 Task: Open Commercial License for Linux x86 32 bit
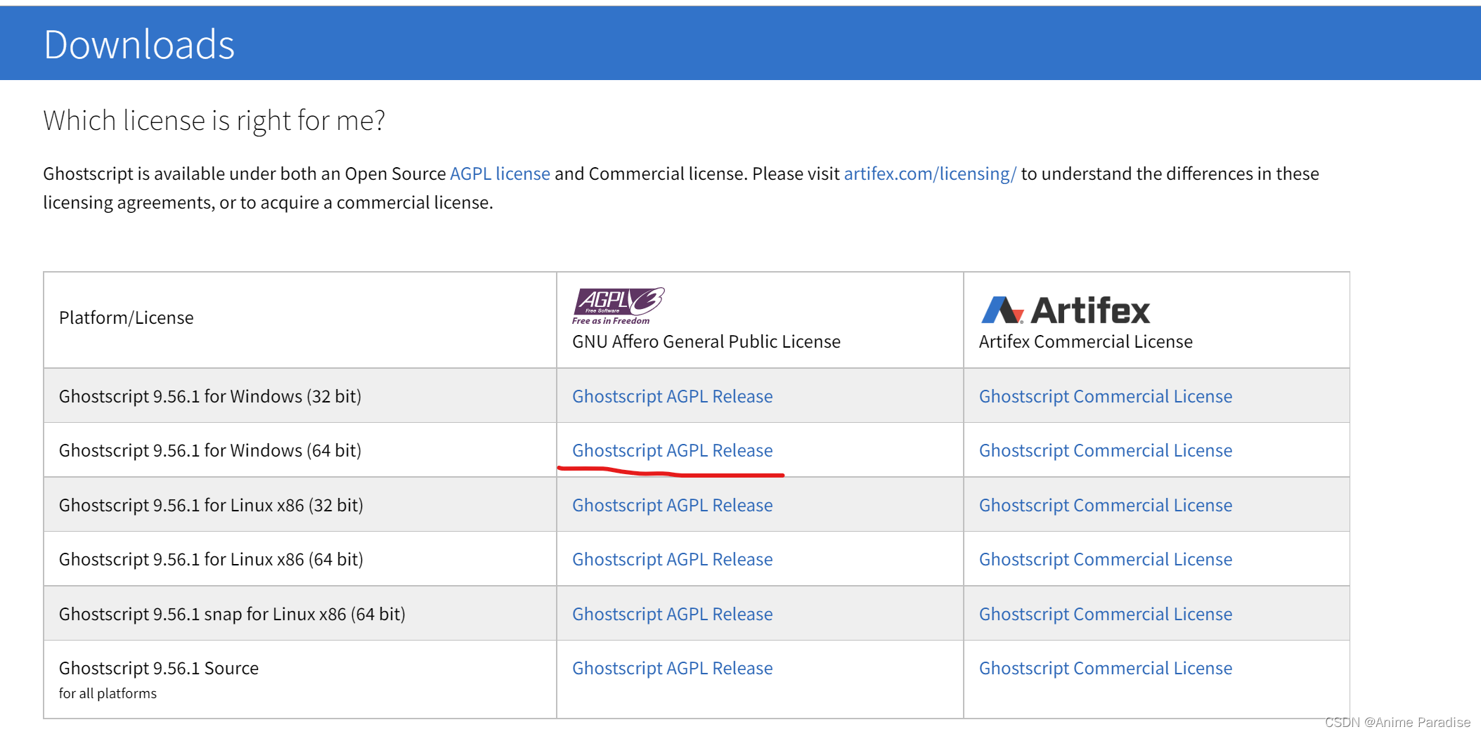(x=1106, y=505)
